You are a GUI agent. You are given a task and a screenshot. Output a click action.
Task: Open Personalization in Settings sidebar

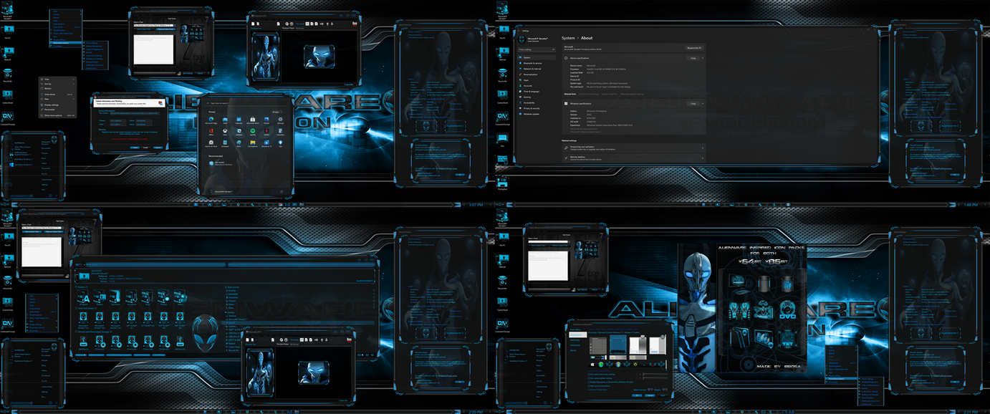(536, 74)
